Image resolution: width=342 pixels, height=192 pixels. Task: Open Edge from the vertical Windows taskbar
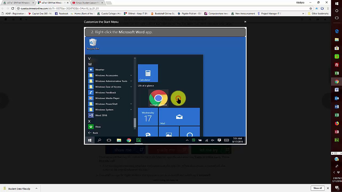coord(337,31)
